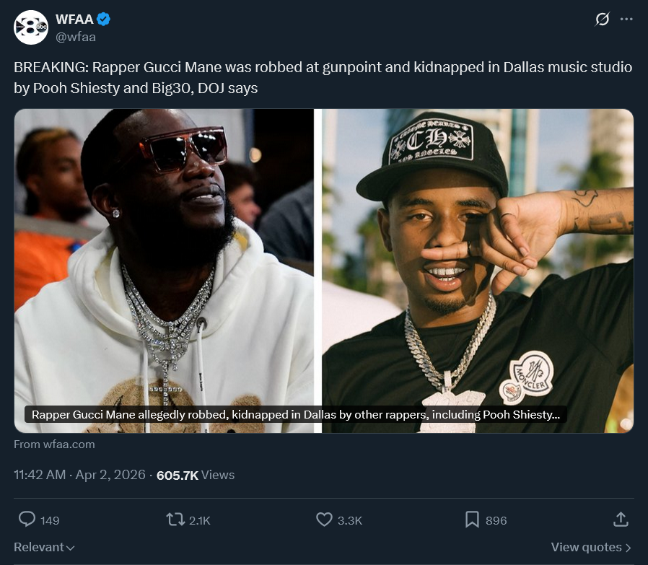Click the 605.7K Views count
The image size is (648, 565).
pyautogui.click(x=196, y=475)
